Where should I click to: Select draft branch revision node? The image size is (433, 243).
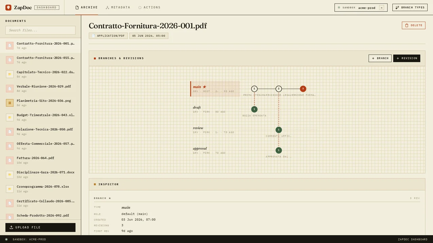(254, 109)
